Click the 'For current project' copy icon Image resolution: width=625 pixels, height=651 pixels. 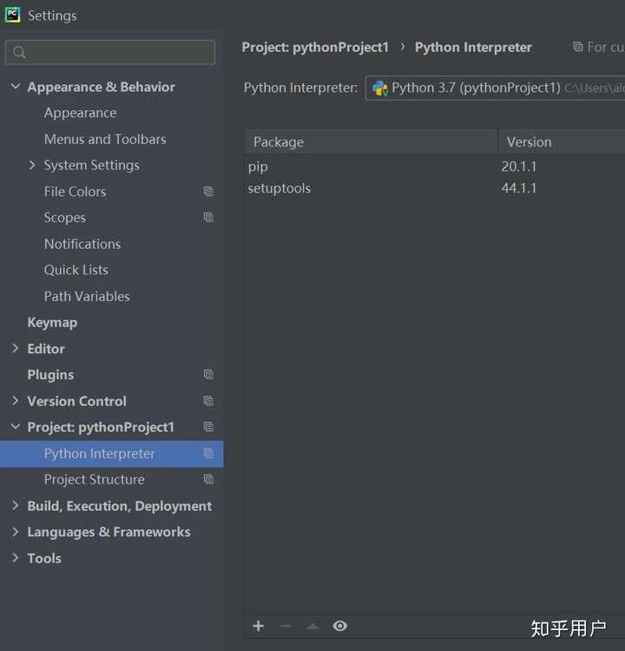click(577, 47)
